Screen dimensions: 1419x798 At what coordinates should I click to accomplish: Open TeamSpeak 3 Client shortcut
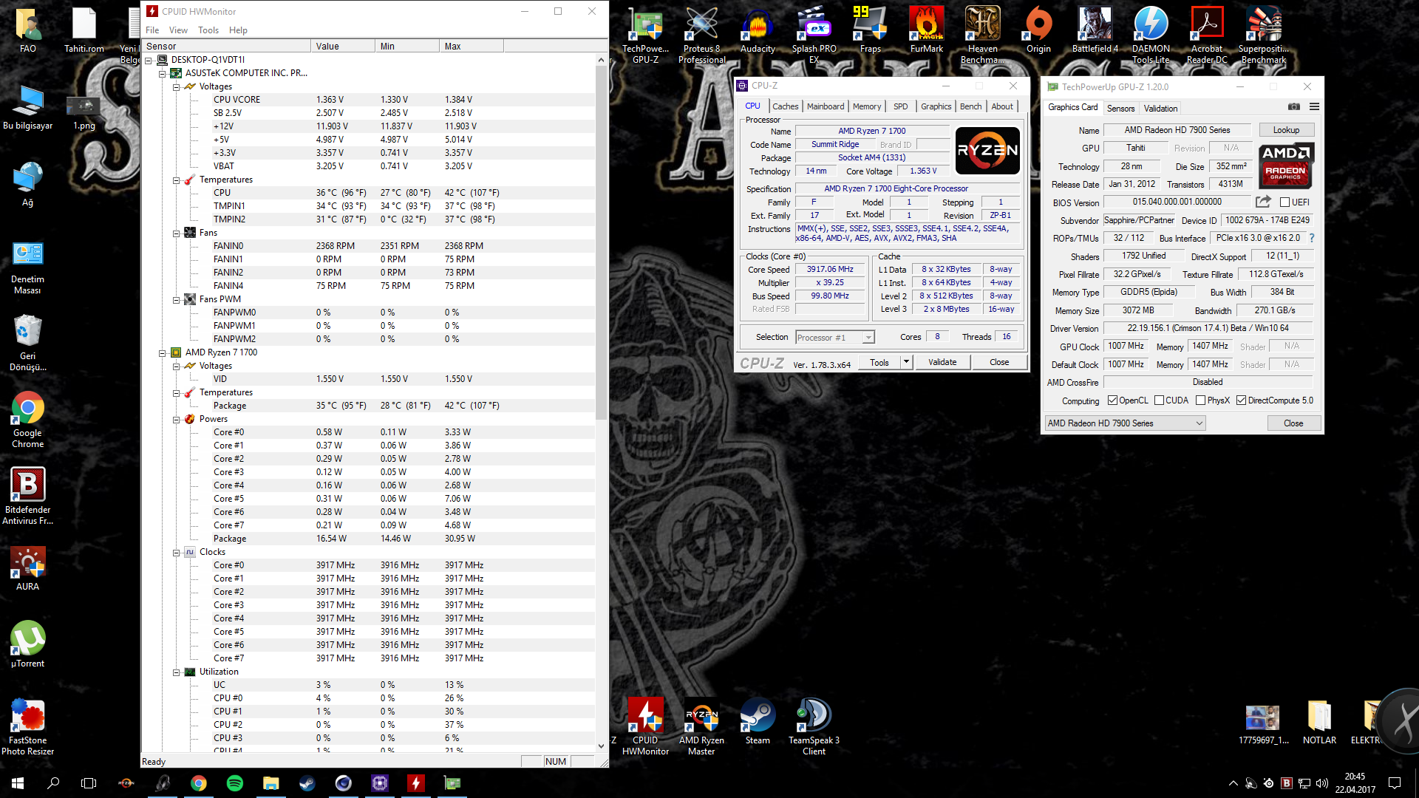(814, 726)
